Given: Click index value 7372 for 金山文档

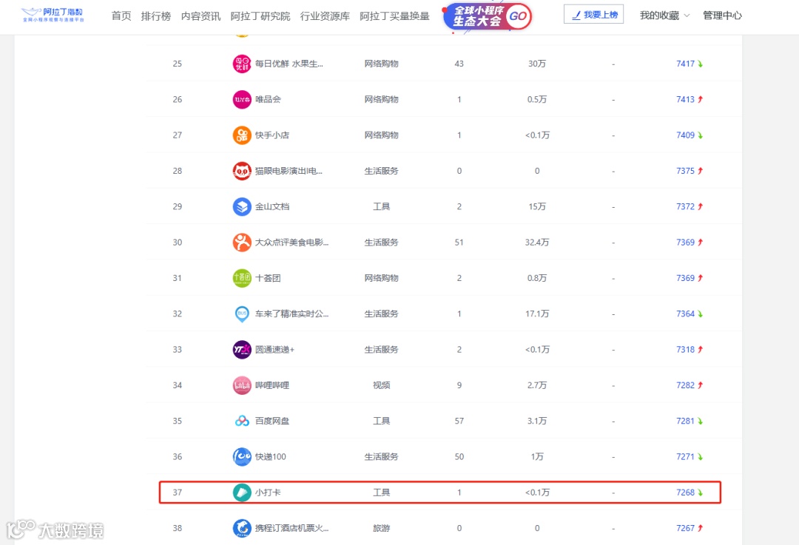Looking at the screenshot, I should point(685,207).
